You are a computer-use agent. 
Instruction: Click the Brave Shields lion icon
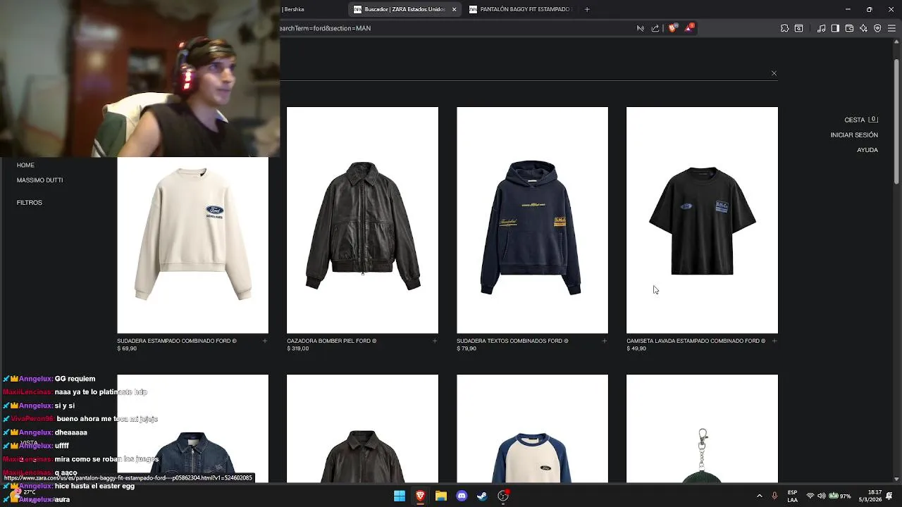(x=672, y=28)
